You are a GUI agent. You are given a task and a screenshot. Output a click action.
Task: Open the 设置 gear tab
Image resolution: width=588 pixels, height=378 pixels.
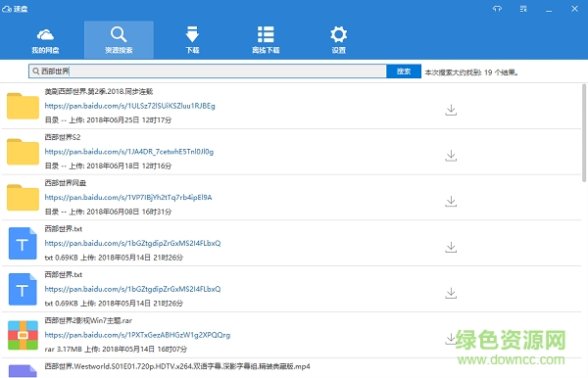[x=339, y=40]
